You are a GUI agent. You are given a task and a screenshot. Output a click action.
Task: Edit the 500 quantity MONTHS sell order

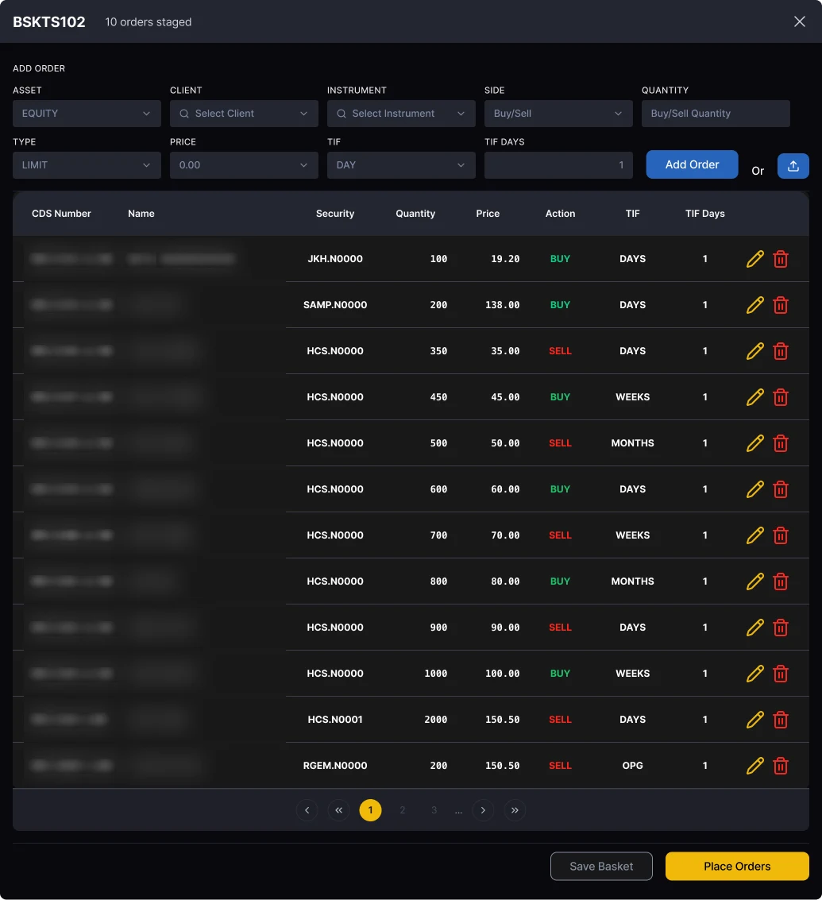click(x=754, y=443)
